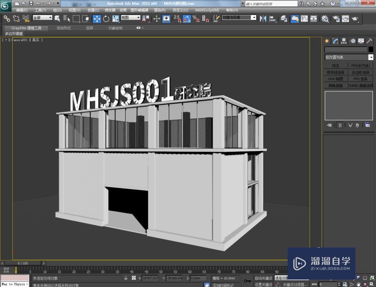
Task: Toggle the angle snap button
Action: coord(186,19)
